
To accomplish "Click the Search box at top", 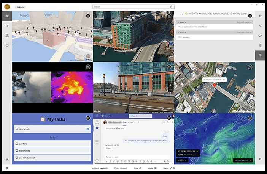I will click(x=133, y=7).
